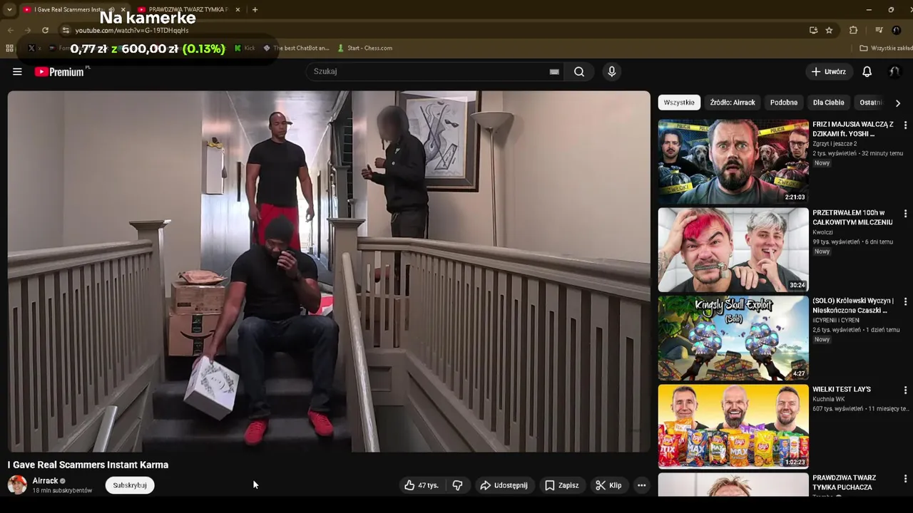
Task: Select the 'Źródło: Airrack' chip
Action: click(733, 103)
